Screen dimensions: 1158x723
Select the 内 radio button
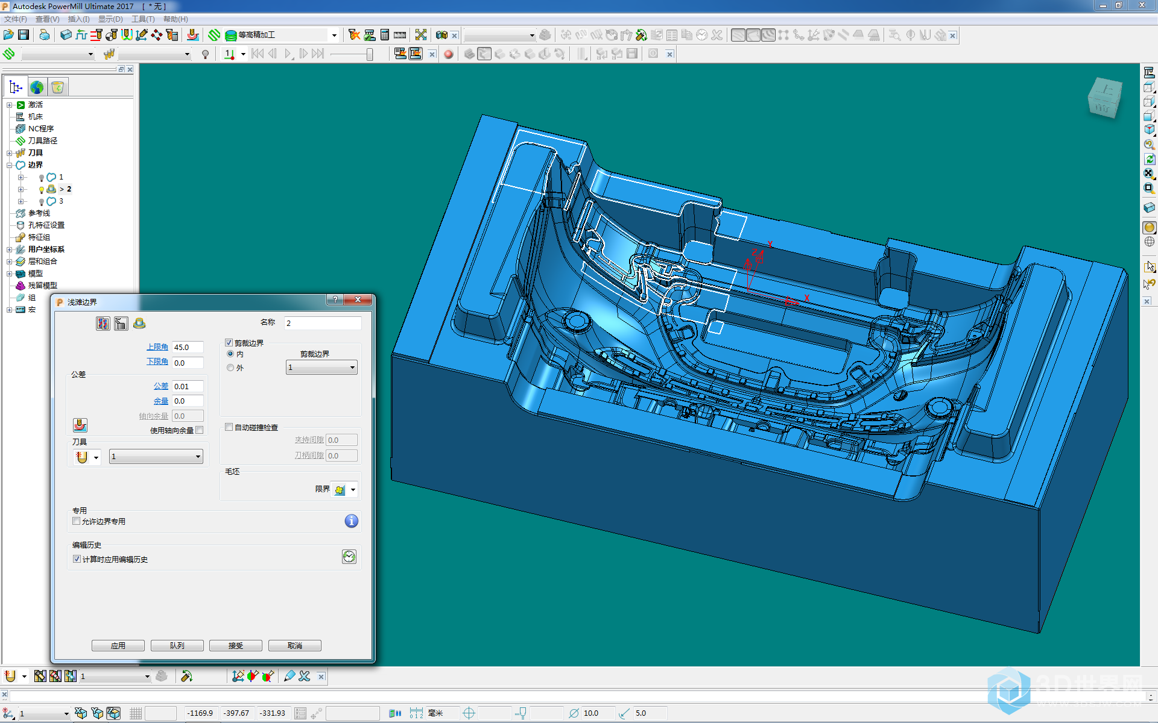tap(230, 354)
